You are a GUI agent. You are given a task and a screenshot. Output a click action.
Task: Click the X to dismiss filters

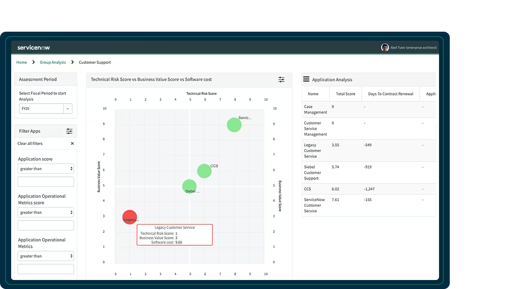coord(73,143)
